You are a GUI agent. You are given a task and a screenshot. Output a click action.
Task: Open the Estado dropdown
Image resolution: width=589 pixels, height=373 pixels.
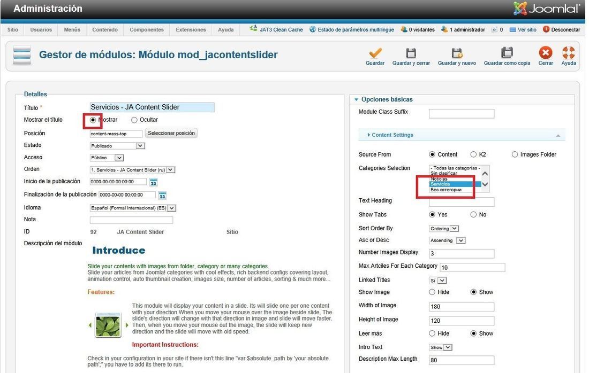[117, 145]
